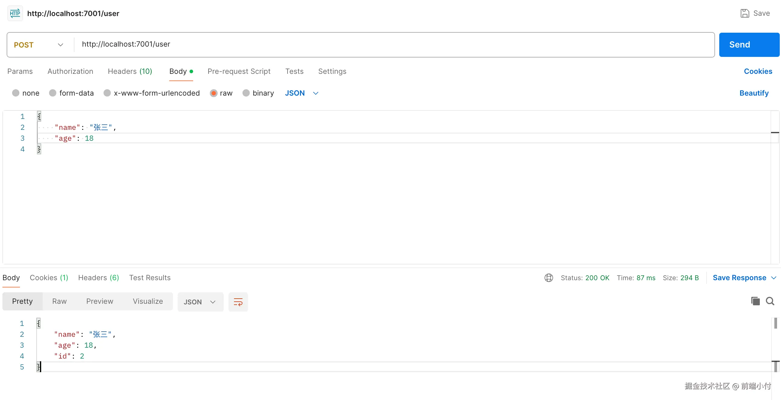Image resolution: width=781 pixels, height=400 pixels.
Task: Click the globe network information icon
Action: 549,277
